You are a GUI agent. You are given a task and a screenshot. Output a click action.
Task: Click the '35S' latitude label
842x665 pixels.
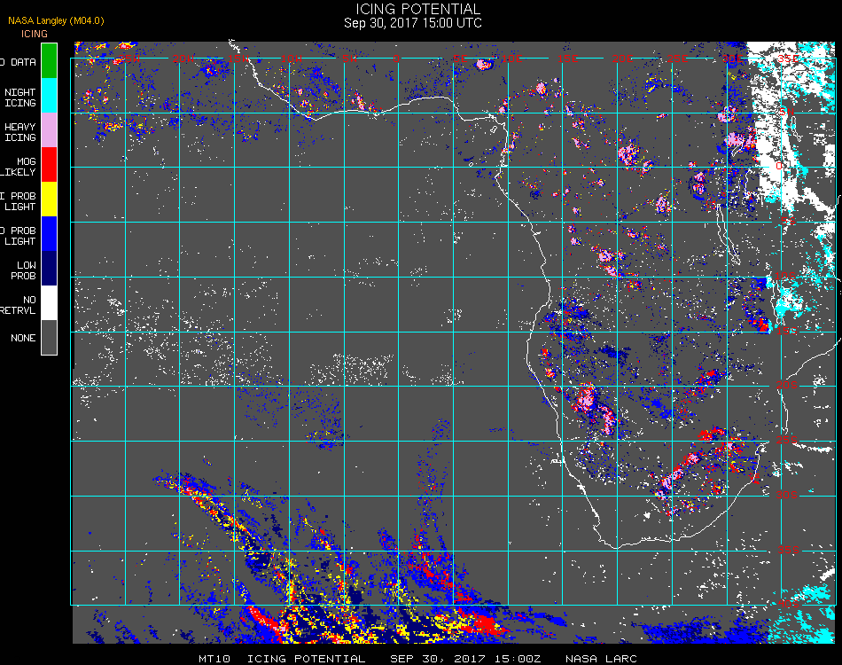click(788, 550)
